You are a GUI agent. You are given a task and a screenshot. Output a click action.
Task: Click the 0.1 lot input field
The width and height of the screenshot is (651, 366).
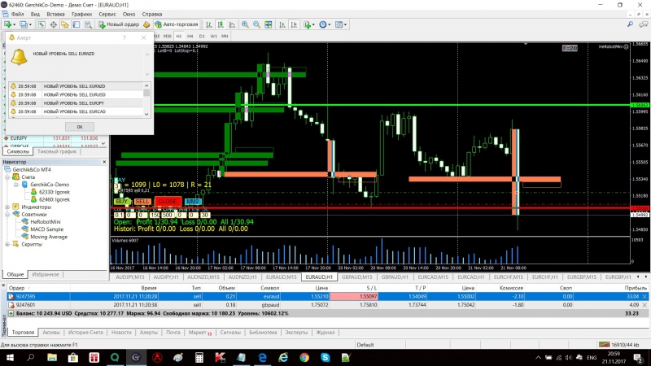[119, 216]
